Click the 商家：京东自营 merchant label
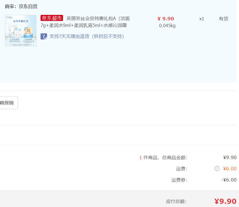The image size is (239, 207). pyautogui.click(x=21, y=6)
